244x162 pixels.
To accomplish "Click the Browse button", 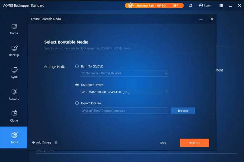I will (x=183, y=111).
